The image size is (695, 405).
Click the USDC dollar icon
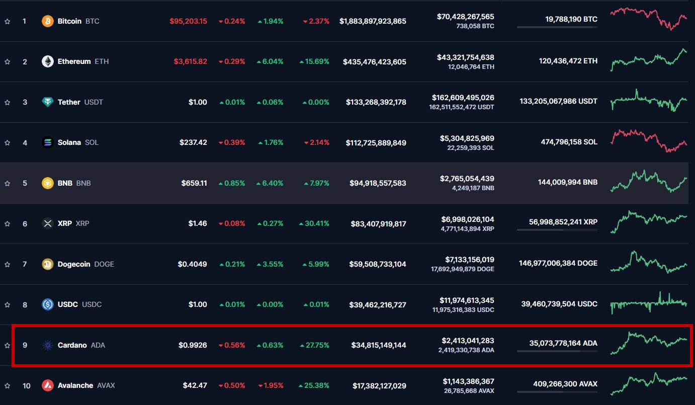pos(48,304)
